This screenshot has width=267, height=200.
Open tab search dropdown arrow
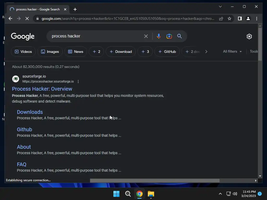point(220,7)
